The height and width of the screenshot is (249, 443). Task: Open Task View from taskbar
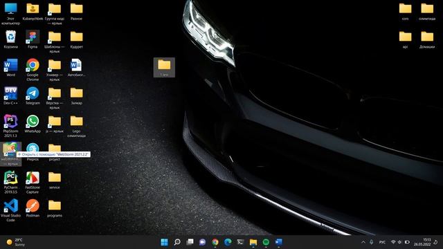pos(190,242)
